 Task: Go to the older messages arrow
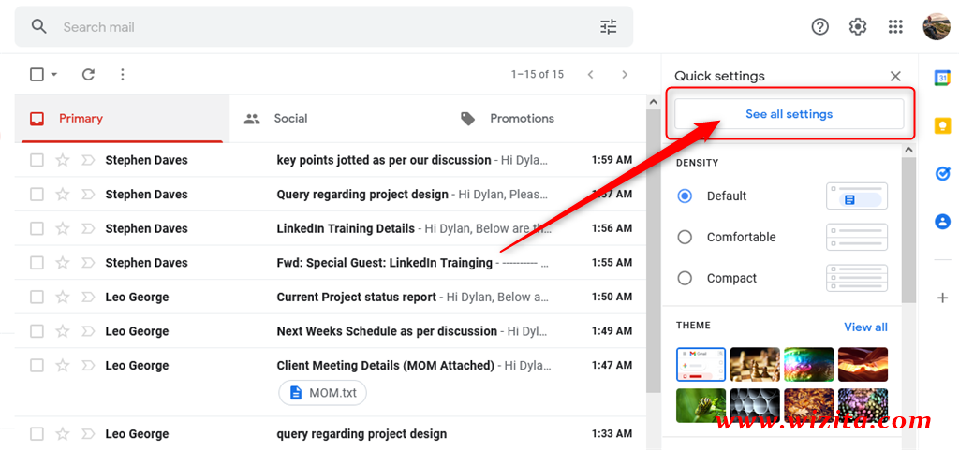click(625, 75)
